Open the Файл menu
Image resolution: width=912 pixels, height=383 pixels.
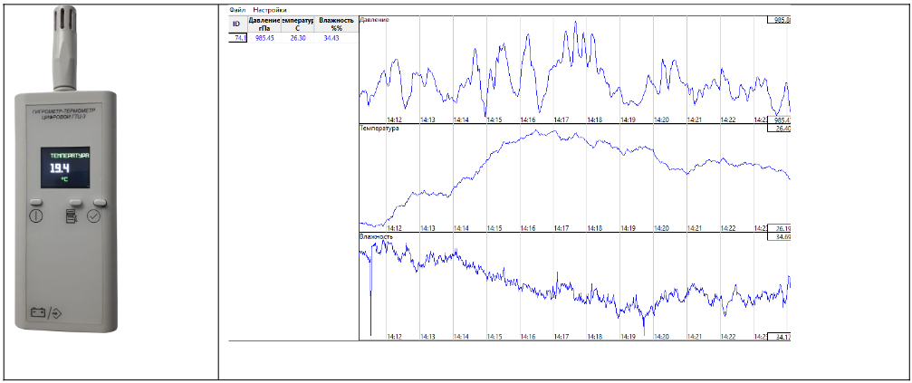tap(238, 10)
